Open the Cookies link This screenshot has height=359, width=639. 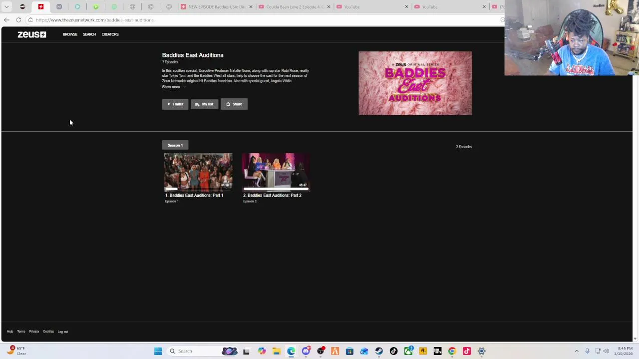click(x=48, y=332)
